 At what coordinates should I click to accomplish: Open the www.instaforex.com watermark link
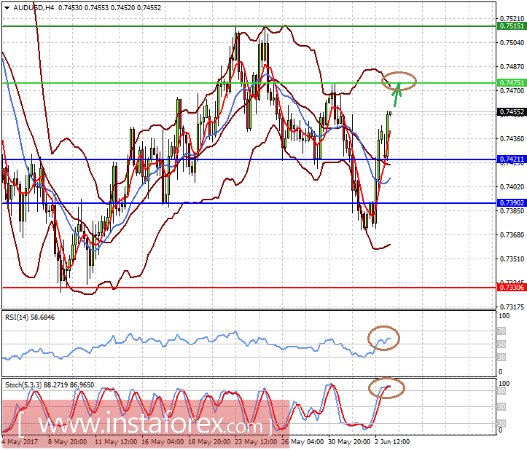145,425
